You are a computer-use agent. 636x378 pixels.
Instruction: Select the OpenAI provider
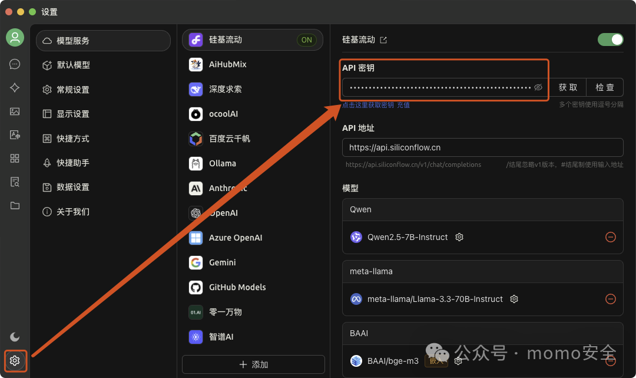coord(252,213)
